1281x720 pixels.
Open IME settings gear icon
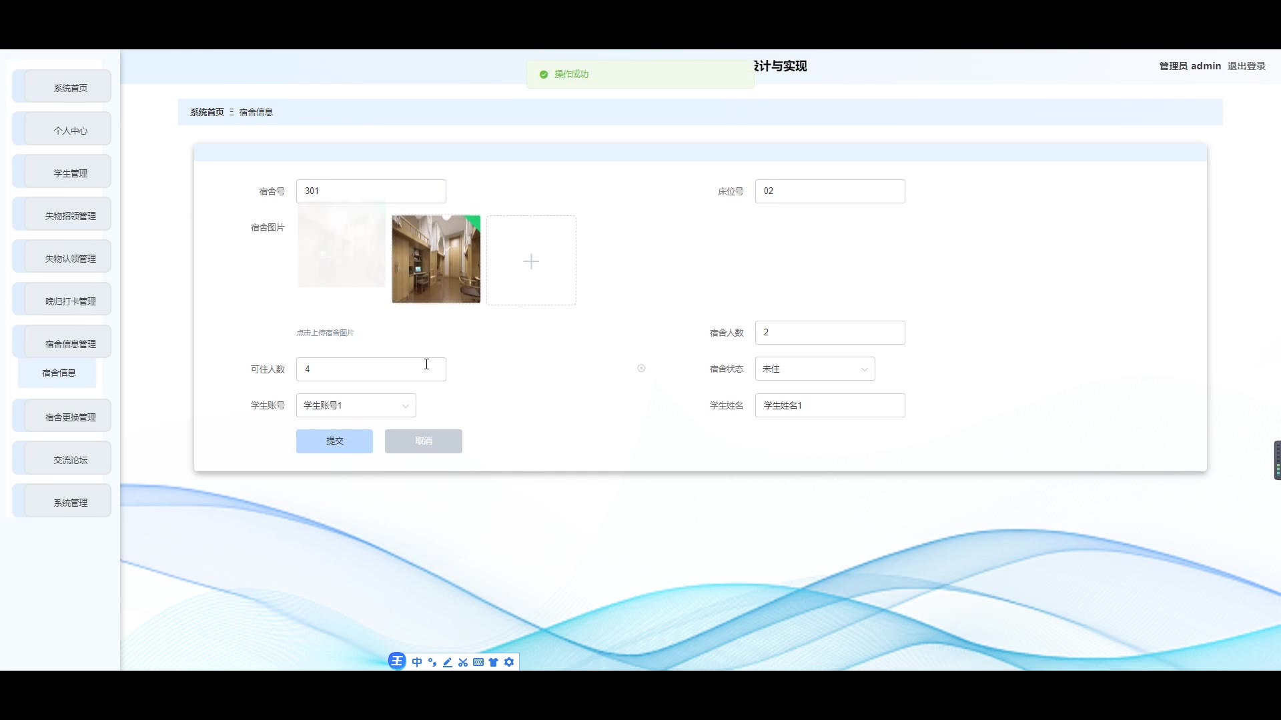[x=509, y=662]
